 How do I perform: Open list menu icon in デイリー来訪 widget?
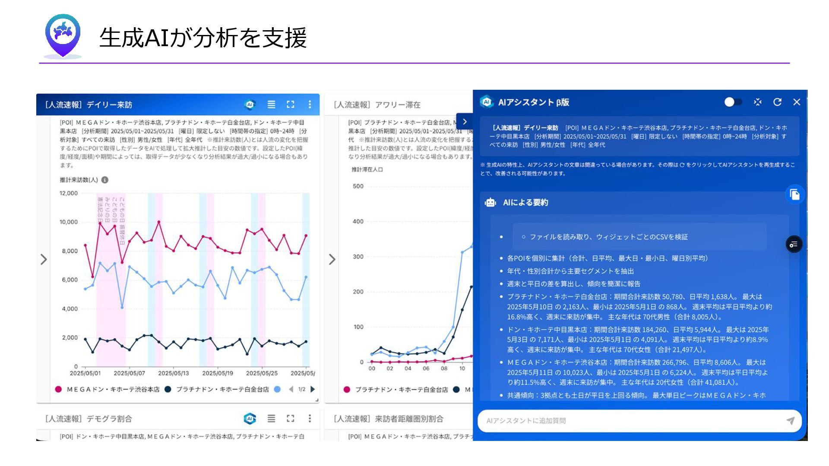271,104
